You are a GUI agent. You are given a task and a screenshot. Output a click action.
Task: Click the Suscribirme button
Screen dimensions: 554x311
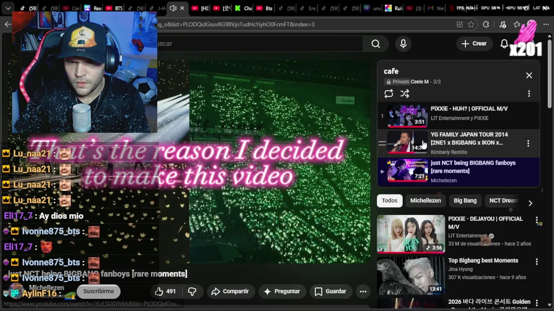99,291
